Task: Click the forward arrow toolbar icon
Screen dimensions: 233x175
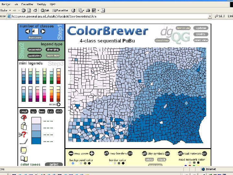Action: pos(15,10)
